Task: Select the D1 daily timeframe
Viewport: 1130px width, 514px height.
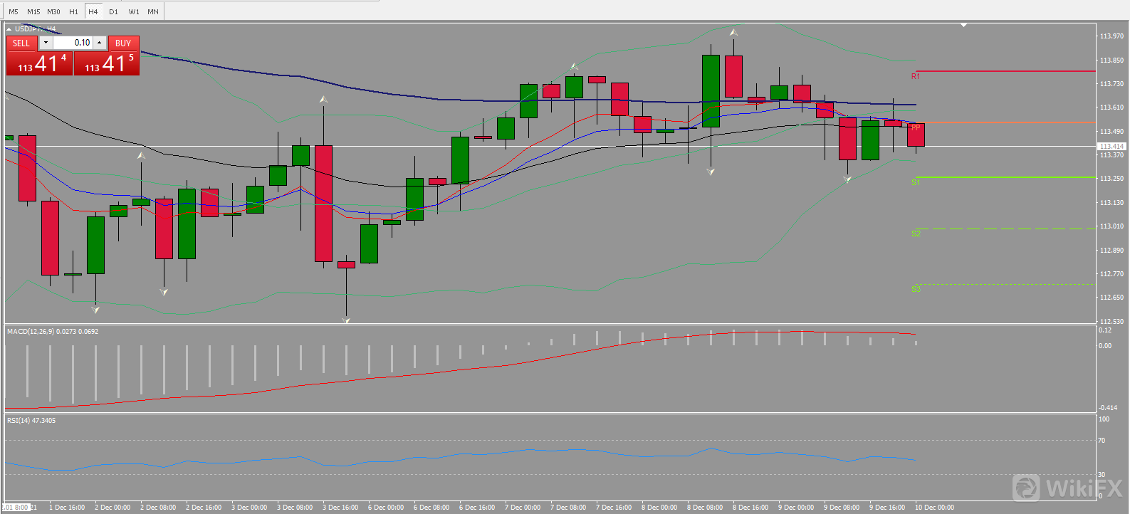Action: pyautogui.click(x=113, y=11)
